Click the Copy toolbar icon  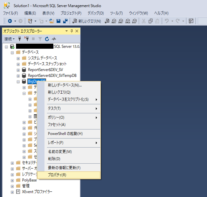[x=151, y=21]
